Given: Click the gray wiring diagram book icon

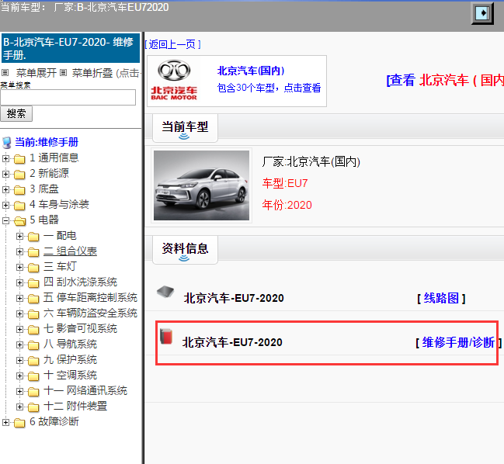Looking at the screenshot, I should (165, 292).
